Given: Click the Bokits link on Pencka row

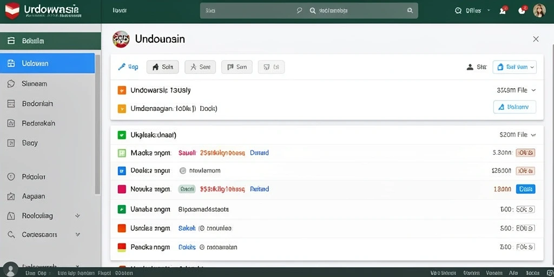Looking at the screenshot, I should click(187, 247).
